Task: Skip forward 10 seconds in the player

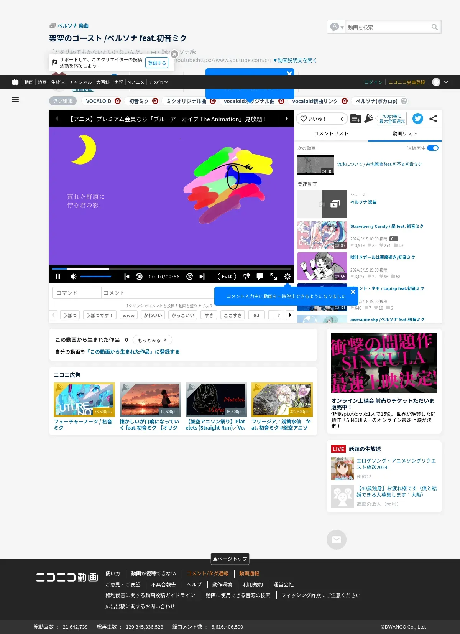Action: (189, 277)
